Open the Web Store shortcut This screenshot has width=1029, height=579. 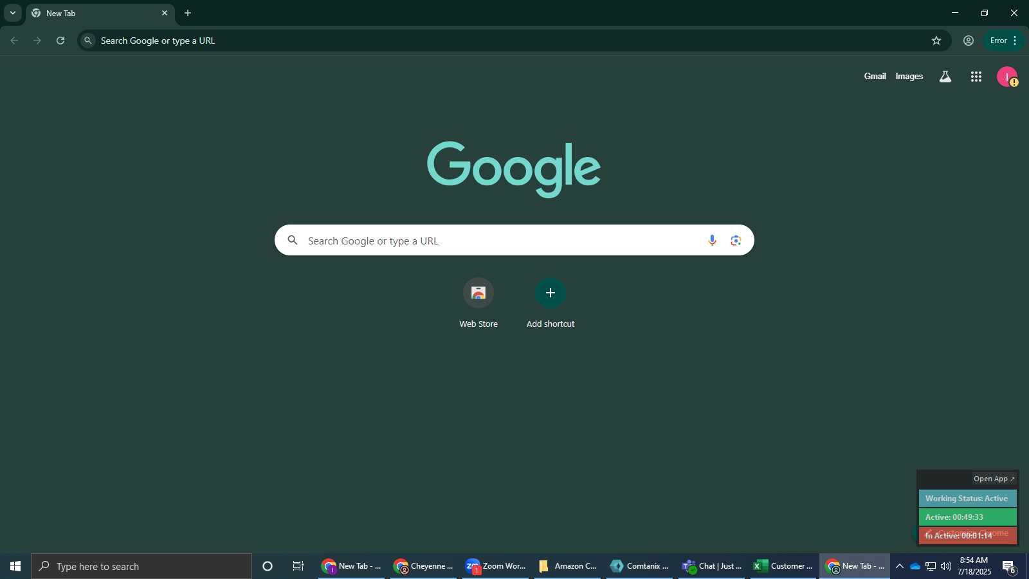pyautogui.click(x=478, y=303)
